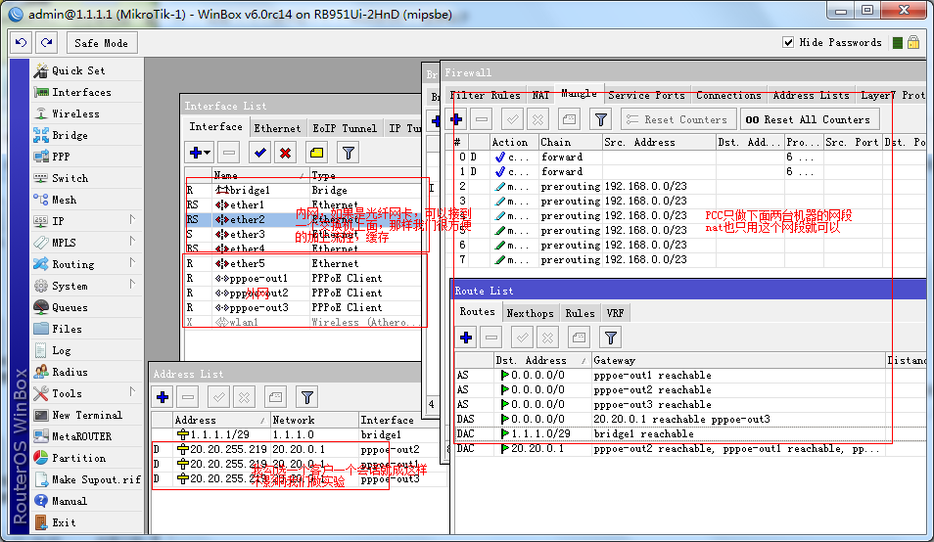Expand the Tools submenu arrow

coord(132,392)
